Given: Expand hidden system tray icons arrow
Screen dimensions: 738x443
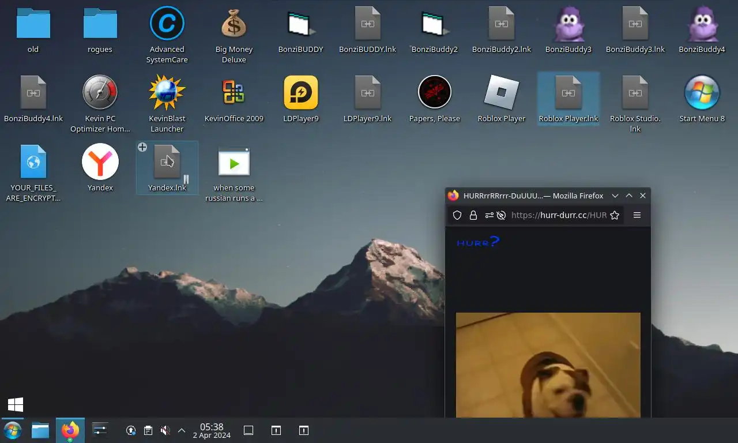Looking at the screenshot, I should pyautogui.click(x=182, y=430).
